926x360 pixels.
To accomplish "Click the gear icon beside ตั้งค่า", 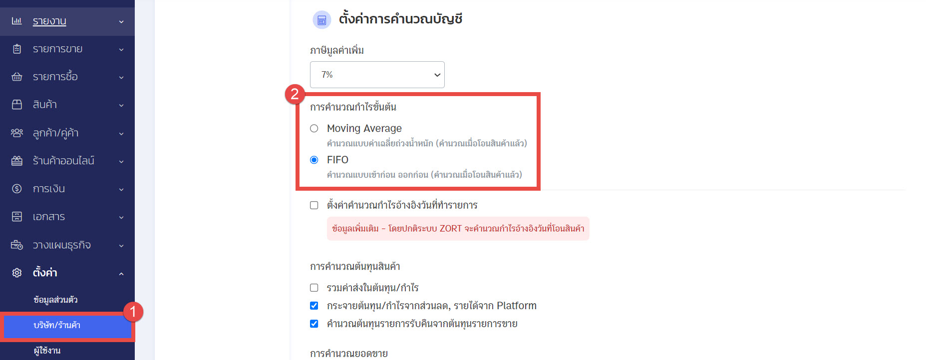I will click(x=17, y=273).
